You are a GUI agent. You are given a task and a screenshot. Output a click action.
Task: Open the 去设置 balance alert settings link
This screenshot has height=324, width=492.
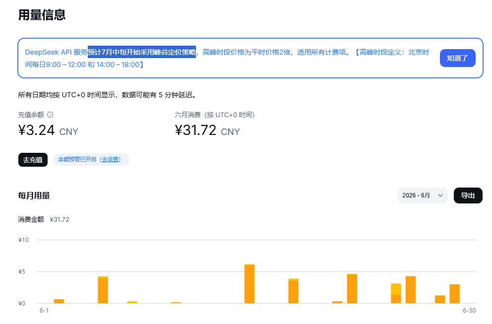point(111,159)
